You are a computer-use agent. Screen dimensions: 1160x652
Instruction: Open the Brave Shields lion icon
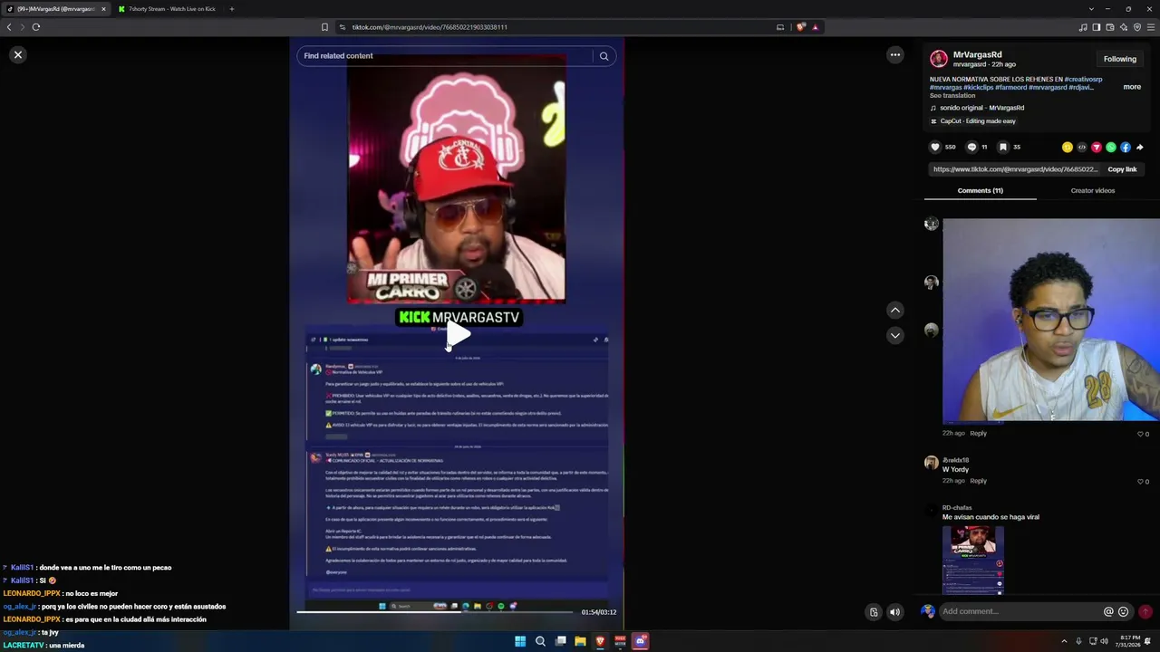click(800, 27)
